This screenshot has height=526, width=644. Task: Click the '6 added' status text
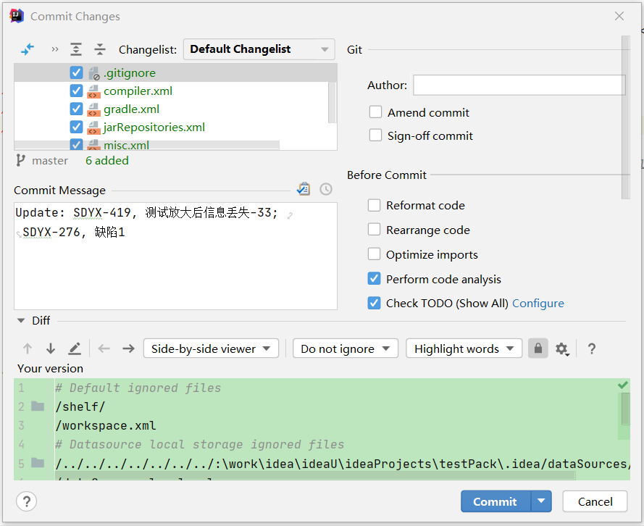click(x=106, y=161)
